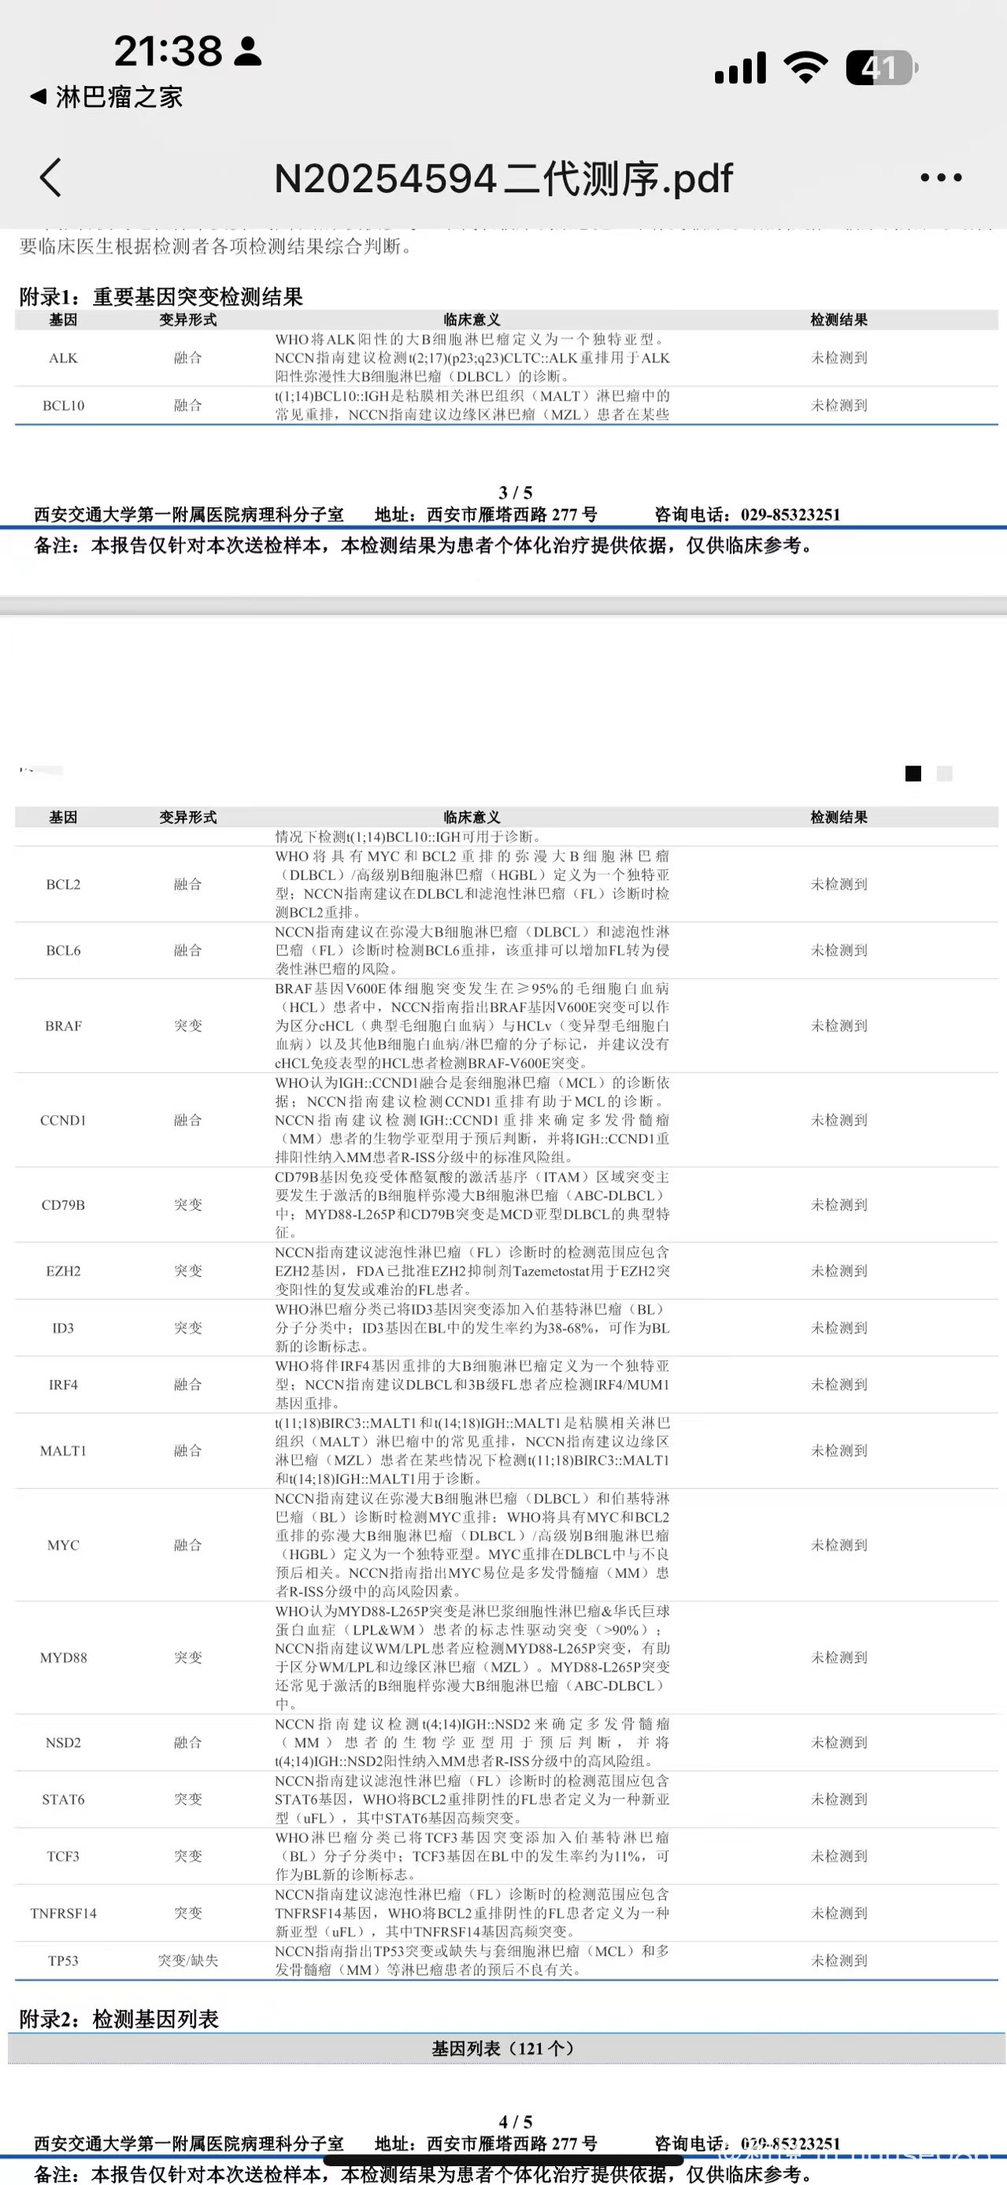Tap the 3 / 5 page indicator

click(x=516, y=493)
